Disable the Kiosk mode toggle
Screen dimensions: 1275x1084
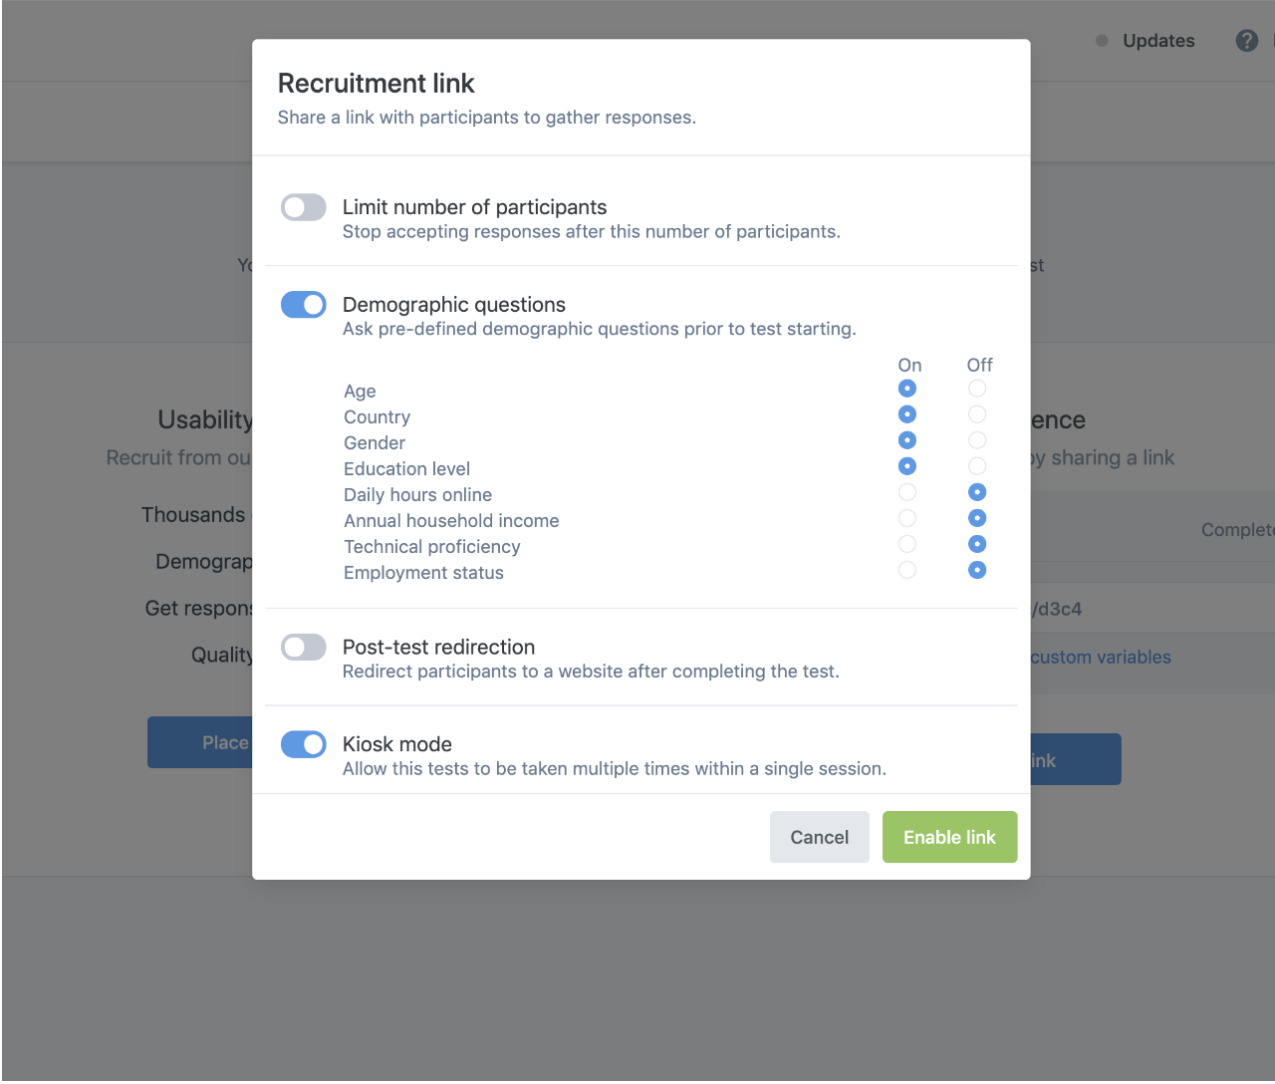point(304,744)
